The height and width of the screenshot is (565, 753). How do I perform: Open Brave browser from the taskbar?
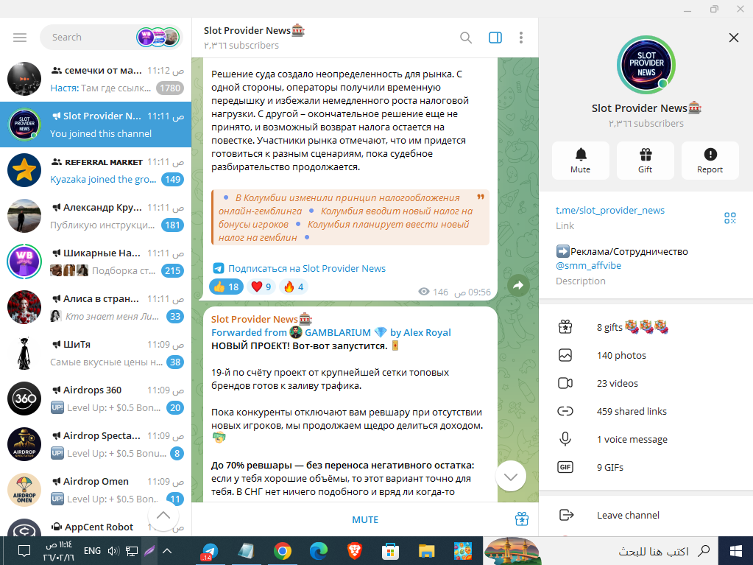coord(354,551)
